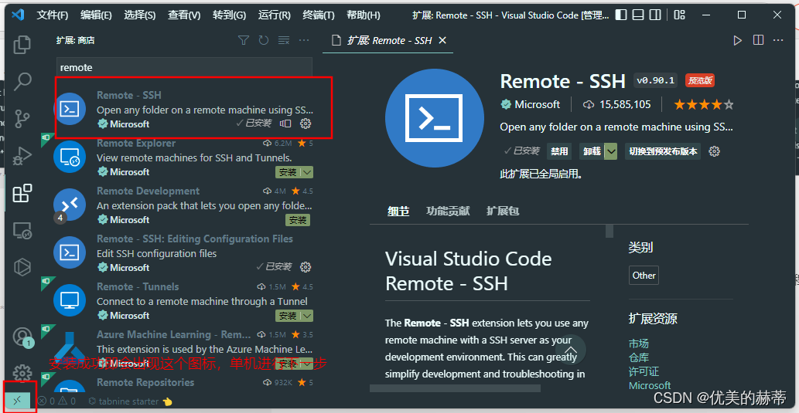Image resolution: width=799 pixels, height=413 pixels.
Task: Clear extension search results icon
Action: pos(284,40)
